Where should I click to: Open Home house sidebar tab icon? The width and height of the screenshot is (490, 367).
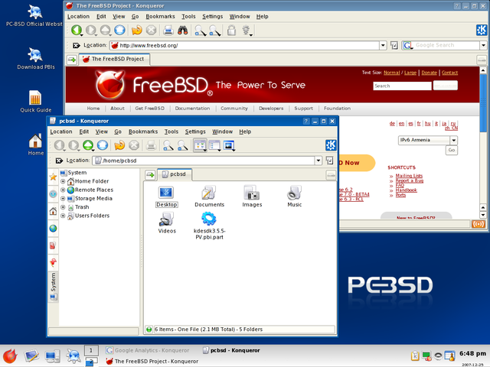[53, 211]
